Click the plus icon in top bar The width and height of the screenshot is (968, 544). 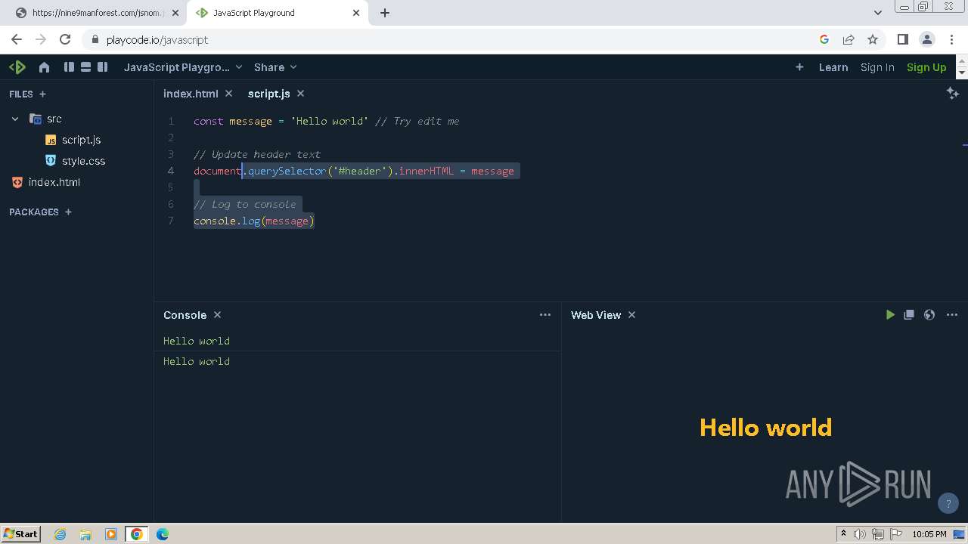799,67
